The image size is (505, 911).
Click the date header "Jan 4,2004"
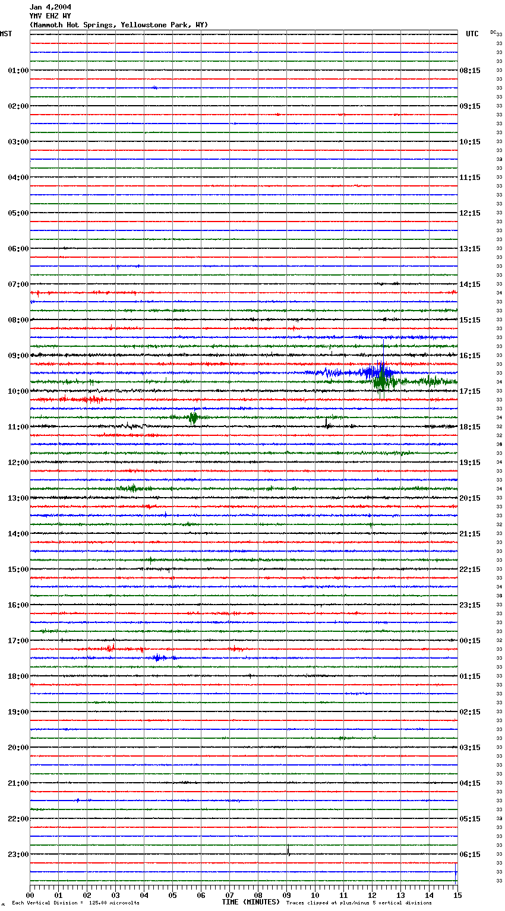click(x=50, y=7)
